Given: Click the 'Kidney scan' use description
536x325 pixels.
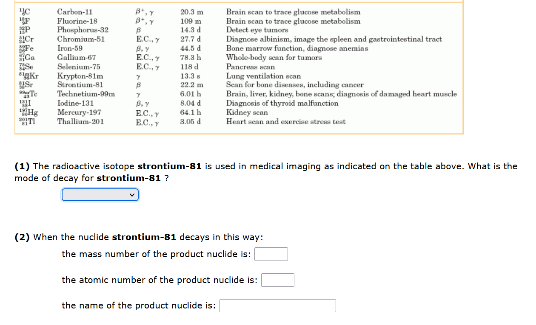Looking at the screenshot, I should [x=247, y=112].
